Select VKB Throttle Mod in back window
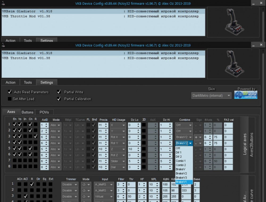Screen dimensions: 266x202 pos(103,16)
